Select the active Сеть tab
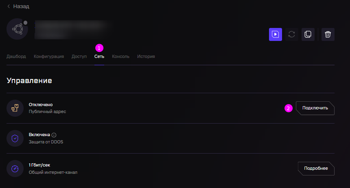Viewport: 350px width, 188px height. point(99,56)
